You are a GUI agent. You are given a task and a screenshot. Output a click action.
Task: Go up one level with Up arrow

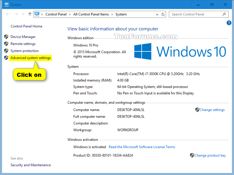coord(30,14)
